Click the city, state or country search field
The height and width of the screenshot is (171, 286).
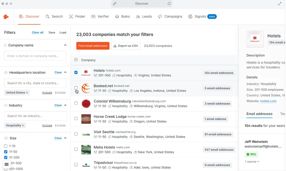35,83
